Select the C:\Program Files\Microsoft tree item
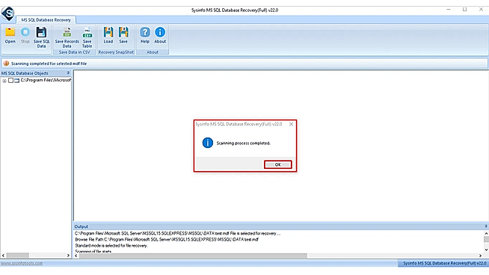 [x=46, y=80]
